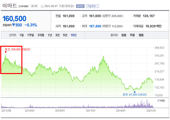This screenshot has width=170, height=120.
Task: Click the 시가 value 161,000
Action: [x=69, y=26]
